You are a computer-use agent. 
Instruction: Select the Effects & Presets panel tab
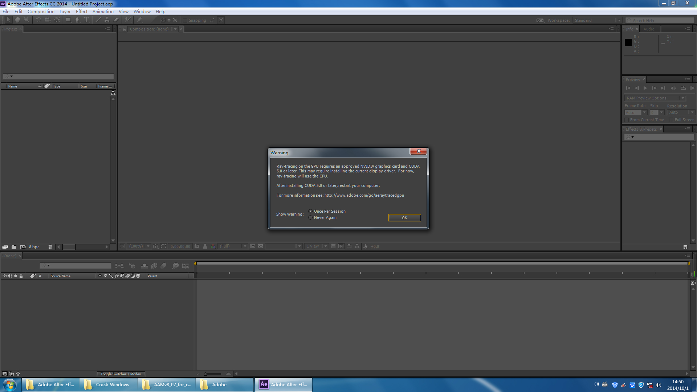click(x=641, y=129)
